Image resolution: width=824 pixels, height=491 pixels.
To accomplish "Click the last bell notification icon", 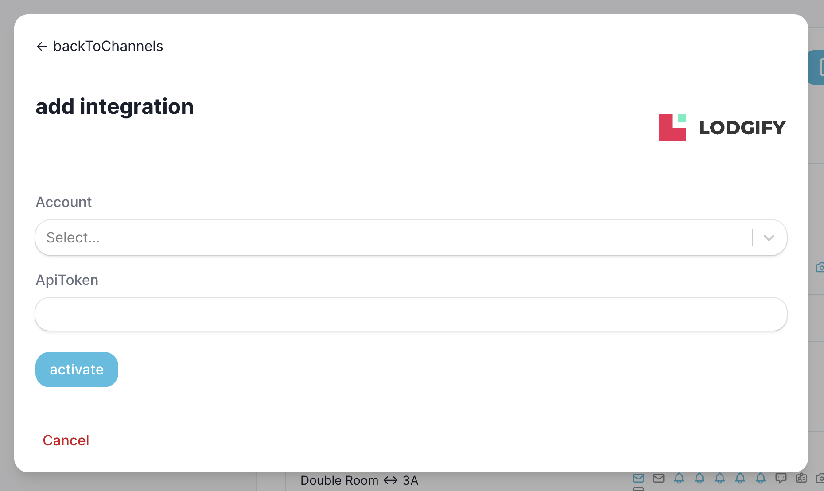I will pos(761,479).
